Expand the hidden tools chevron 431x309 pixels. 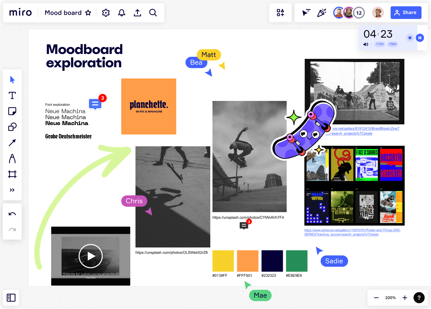[x=12, y=190]
